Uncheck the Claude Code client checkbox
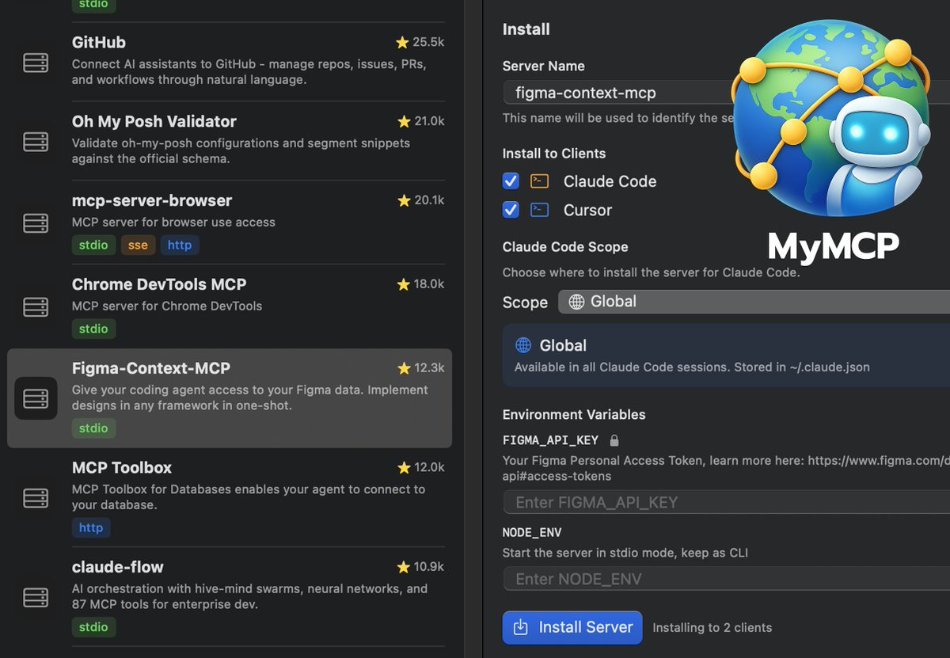The image size is (950, 658). [511, 181]
